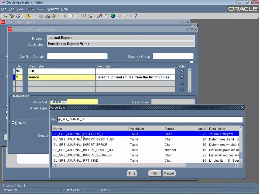
Task: Click the Paste toolbar icon
Action: (77, 16)
